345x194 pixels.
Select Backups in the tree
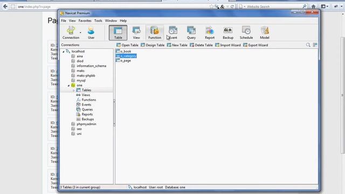pos(87,119)
